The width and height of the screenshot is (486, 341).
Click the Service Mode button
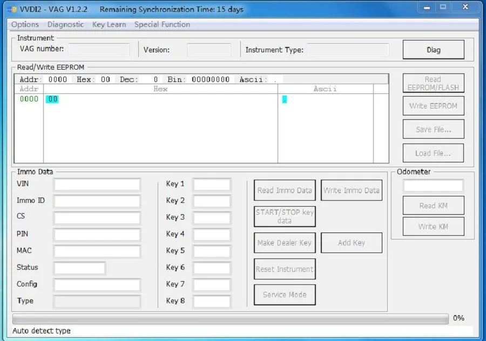point(285,295)
